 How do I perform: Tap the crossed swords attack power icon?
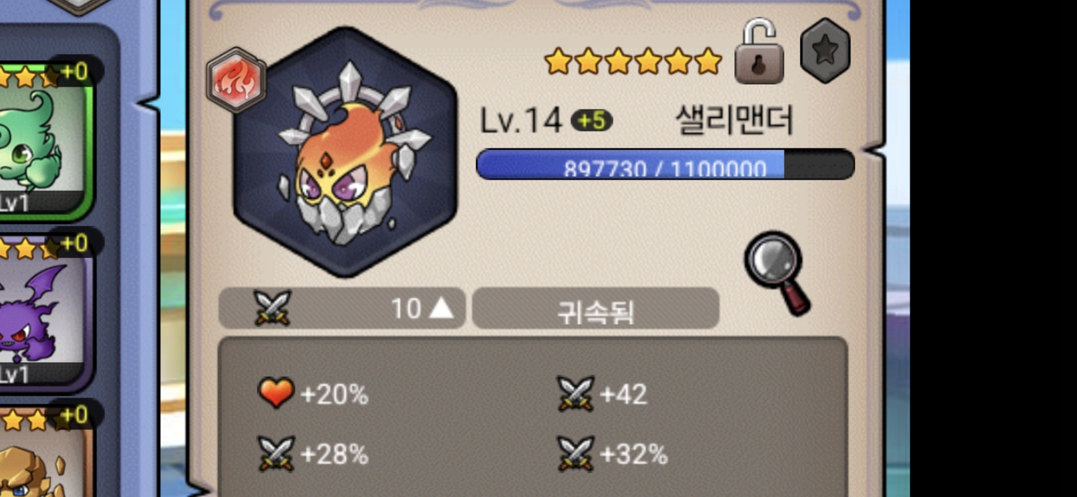(272, 307)
